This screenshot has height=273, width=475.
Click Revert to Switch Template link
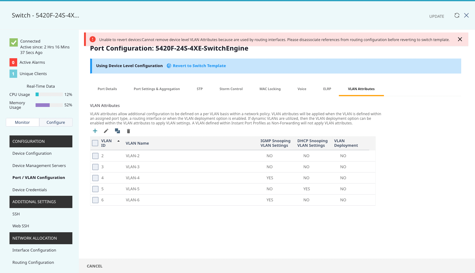tap(199, 66)
